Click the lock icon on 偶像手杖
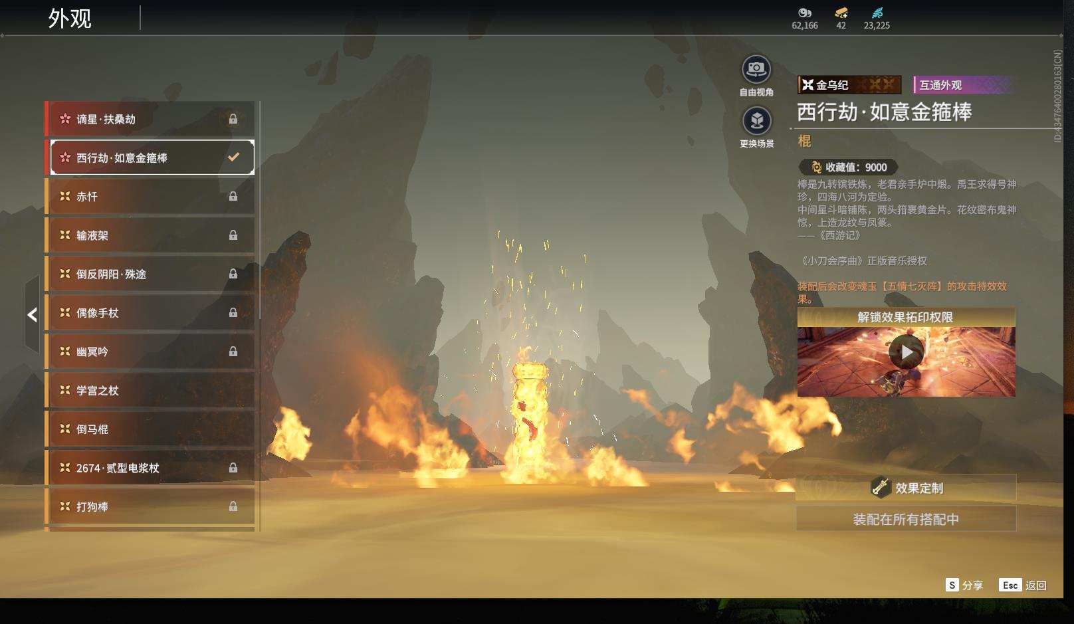 pyautogui.click(x=233, y=313)
